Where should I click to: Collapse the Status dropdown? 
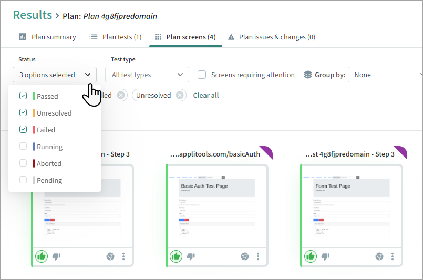pyautogui.click(x=55, y=75)
